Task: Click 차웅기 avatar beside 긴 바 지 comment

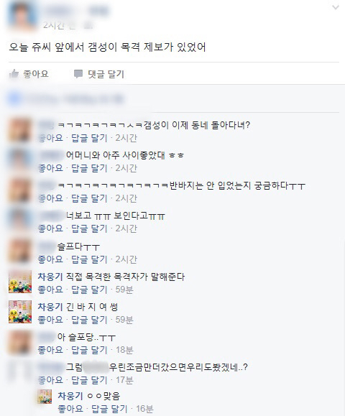Action: (x=20, y=312)
